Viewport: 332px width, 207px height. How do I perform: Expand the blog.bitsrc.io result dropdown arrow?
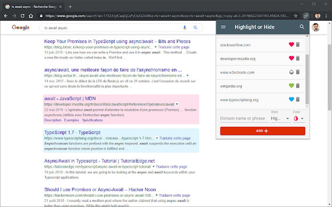tap(156, 47)
